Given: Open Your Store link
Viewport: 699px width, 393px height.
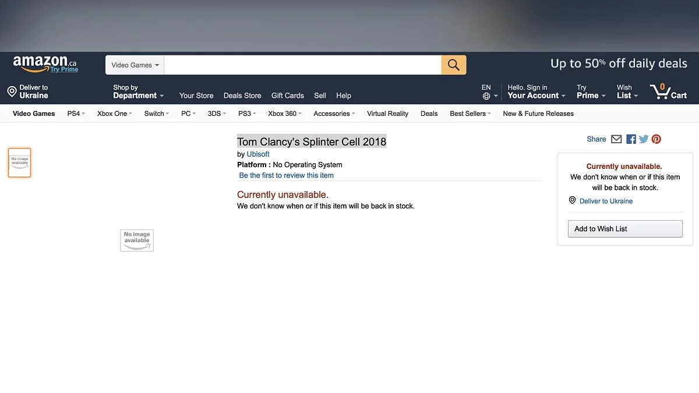Looking at the screenshot, I should click(x=196, y=95).
